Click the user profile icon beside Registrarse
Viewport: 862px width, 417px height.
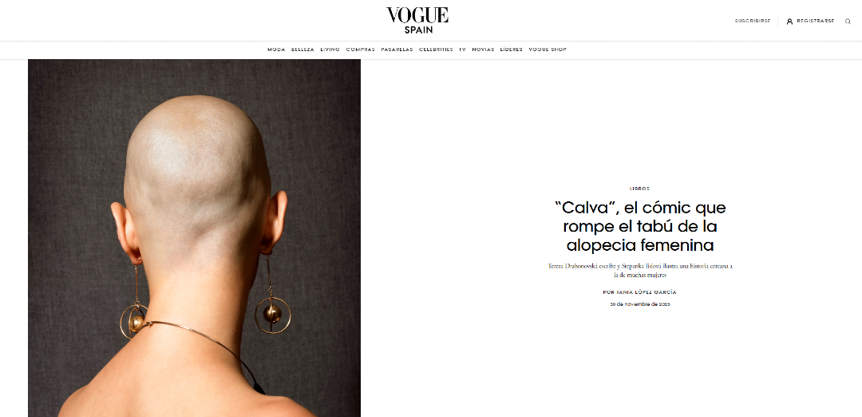pyautogui.click(x=789, y=22)
